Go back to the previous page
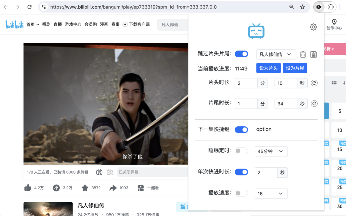Viewport: 346px width, 216px height. pos(6,7)
